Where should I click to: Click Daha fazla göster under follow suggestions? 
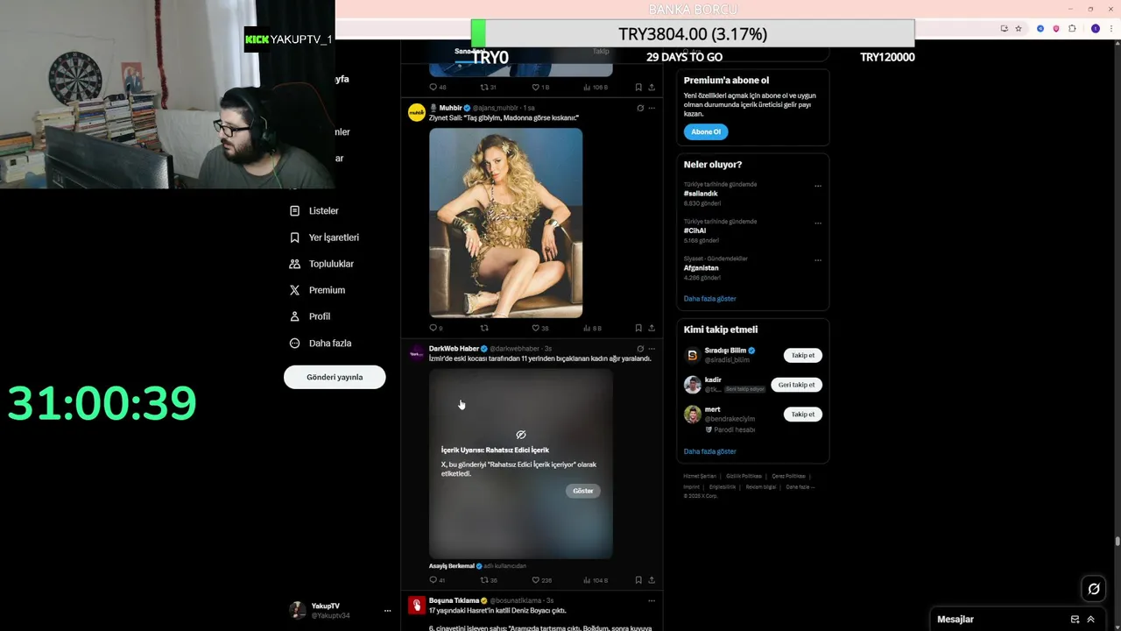710,451
